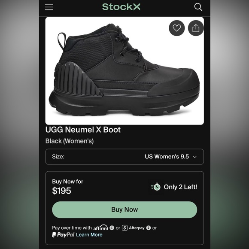Screen dimensions: 249x249
Task: Open the hamburger menu
Action: [x=49, y=7]
